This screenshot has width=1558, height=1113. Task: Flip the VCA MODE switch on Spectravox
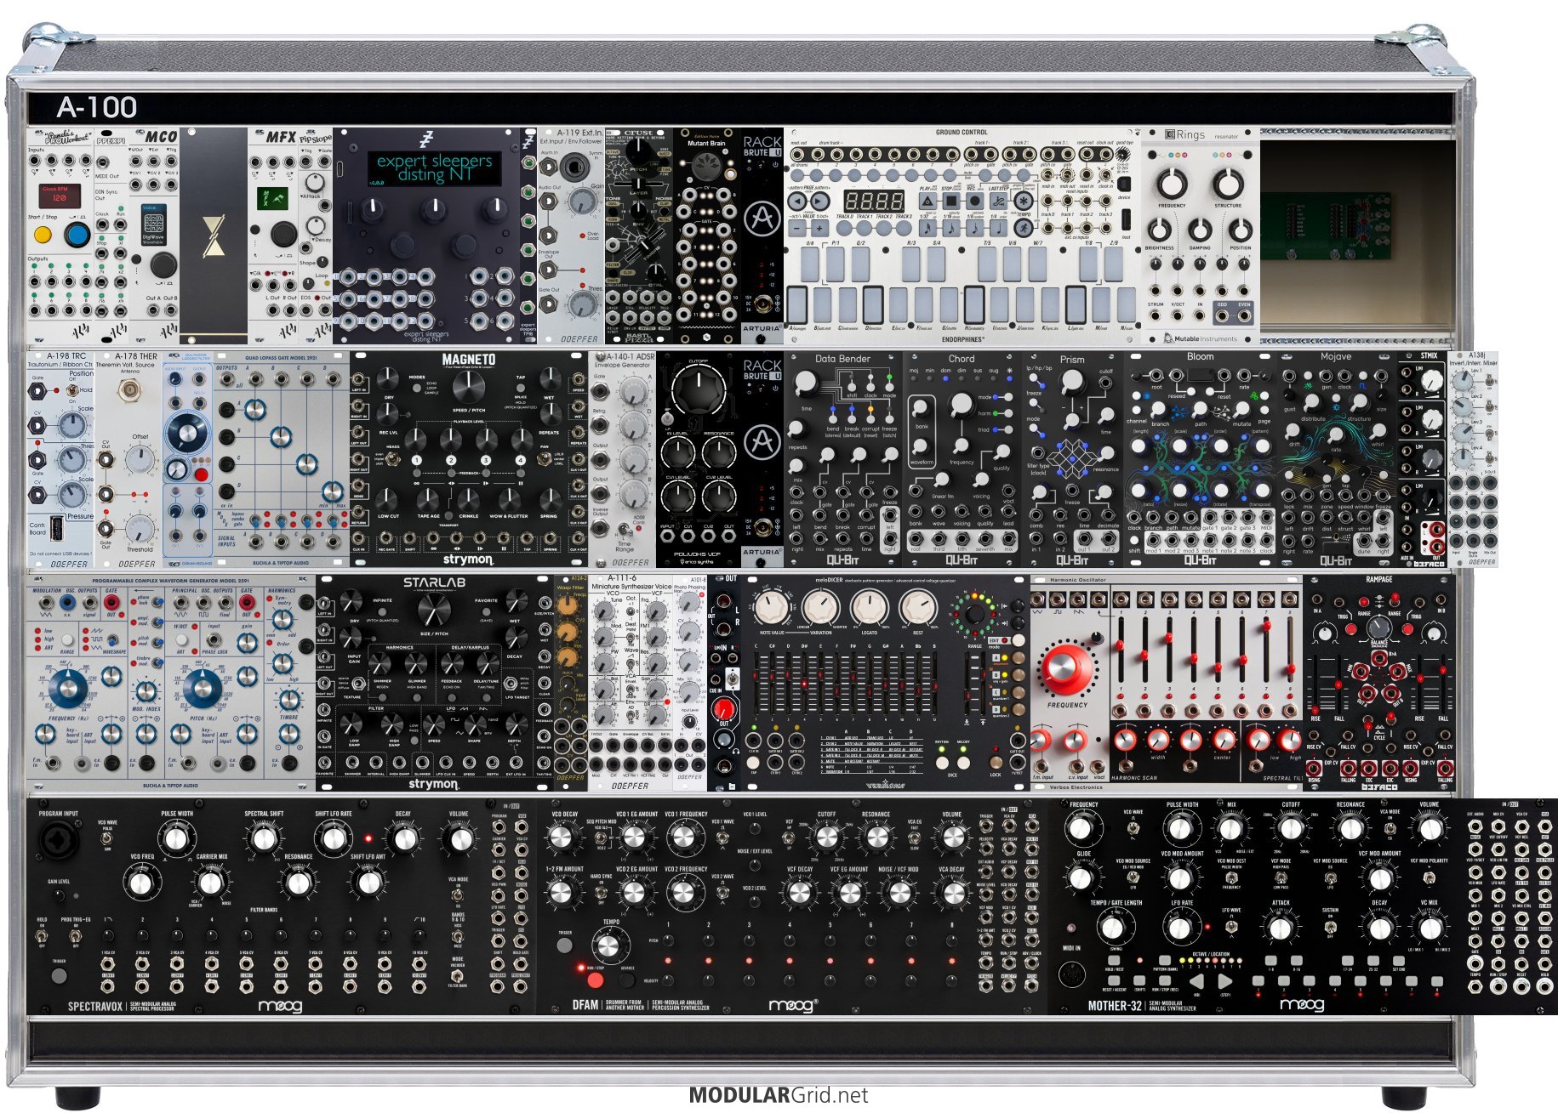(x=458, y=896)
